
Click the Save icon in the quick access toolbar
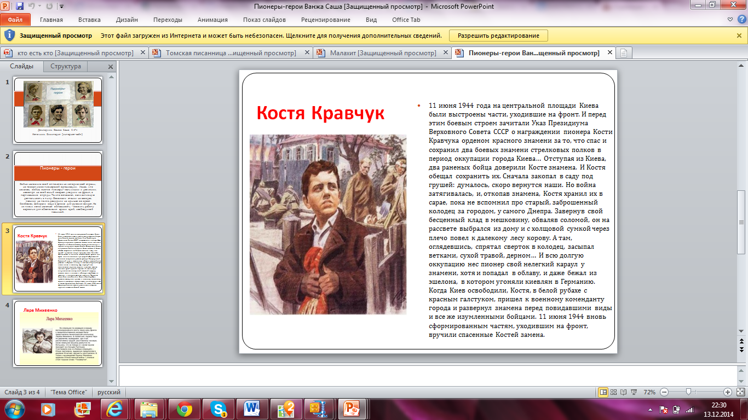pyautogui.click(x=20, y=7)
